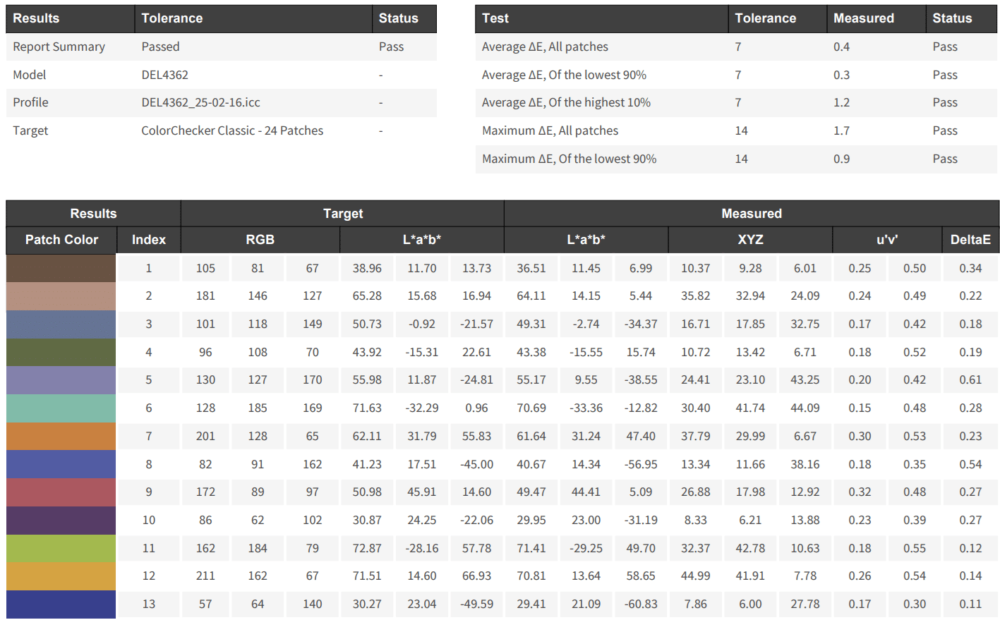Select the orange patch swatch in row 7

coord(61,437)
